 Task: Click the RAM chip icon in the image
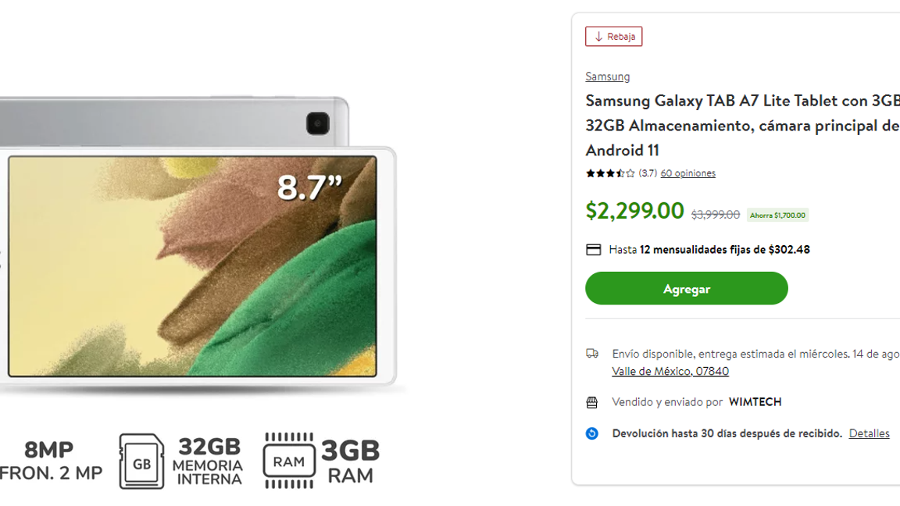click(x=288, y=460)
